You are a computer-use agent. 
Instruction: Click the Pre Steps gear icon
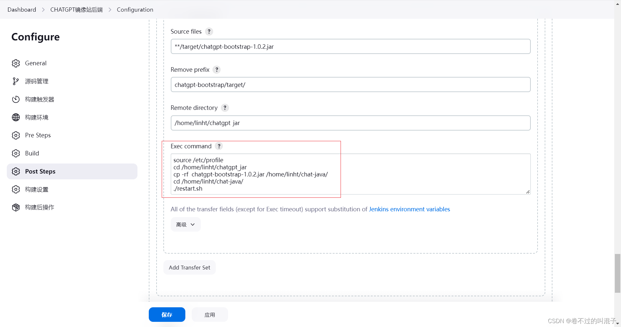pos(16,135)
